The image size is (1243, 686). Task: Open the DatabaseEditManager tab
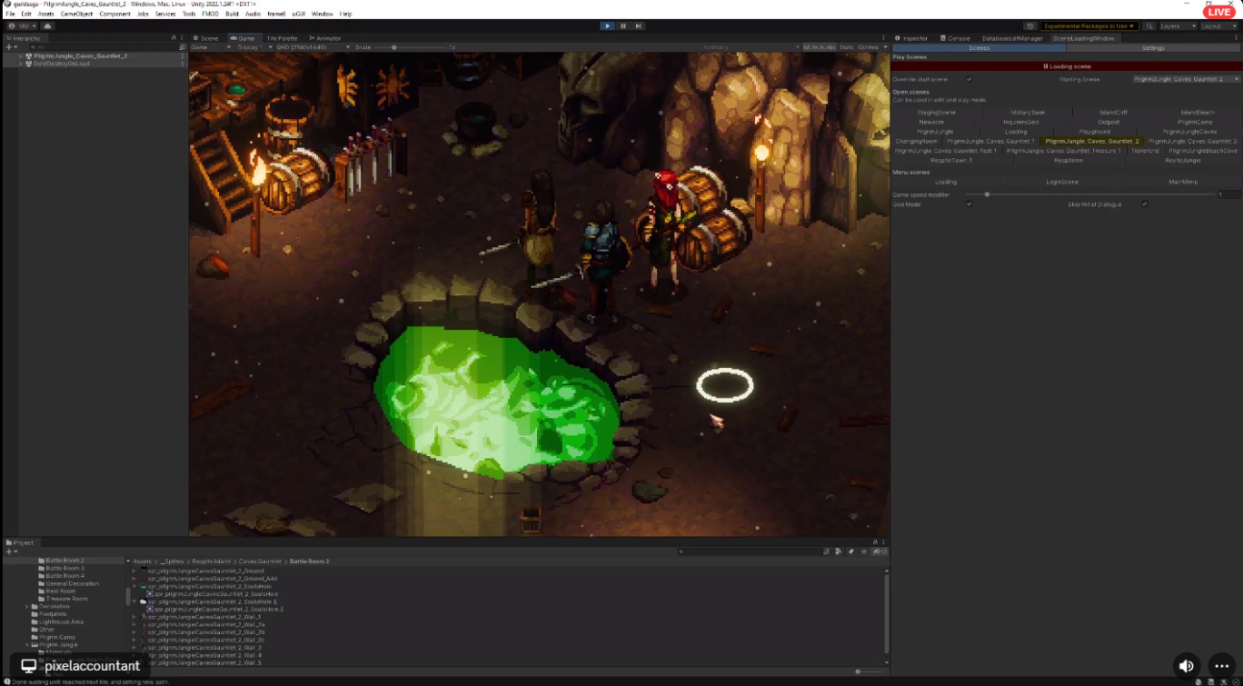[x=1011, y=38]
